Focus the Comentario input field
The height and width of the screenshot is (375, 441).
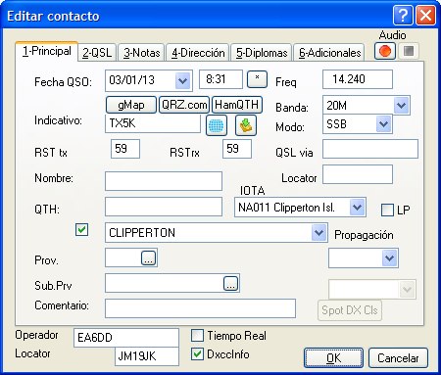(x=200, y=308)
